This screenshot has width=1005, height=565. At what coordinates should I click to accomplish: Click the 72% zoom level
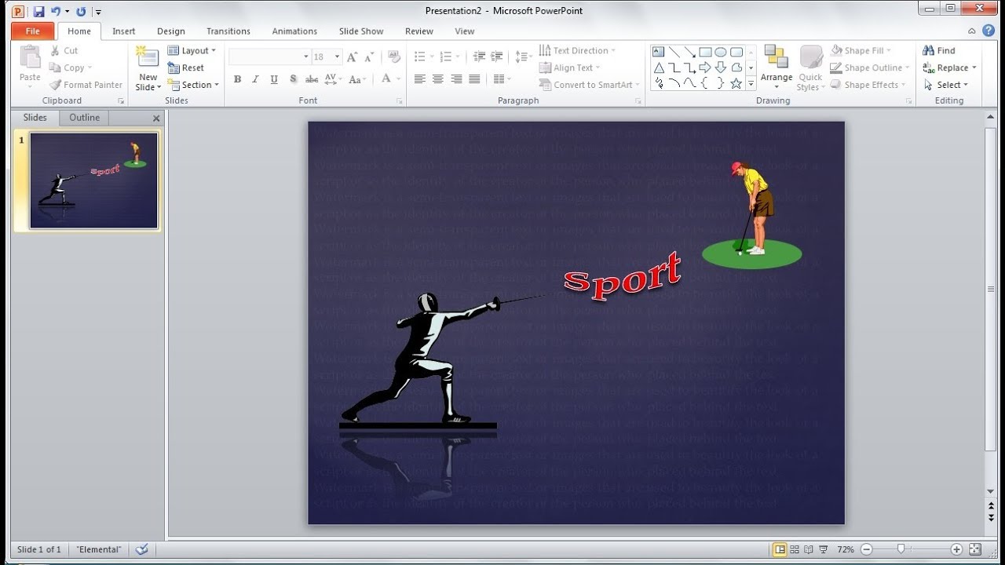[846, 549]
